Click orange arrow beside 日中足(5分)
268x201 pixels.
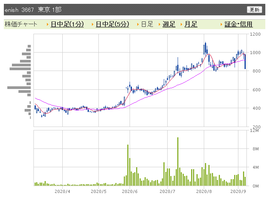point(93,25)
